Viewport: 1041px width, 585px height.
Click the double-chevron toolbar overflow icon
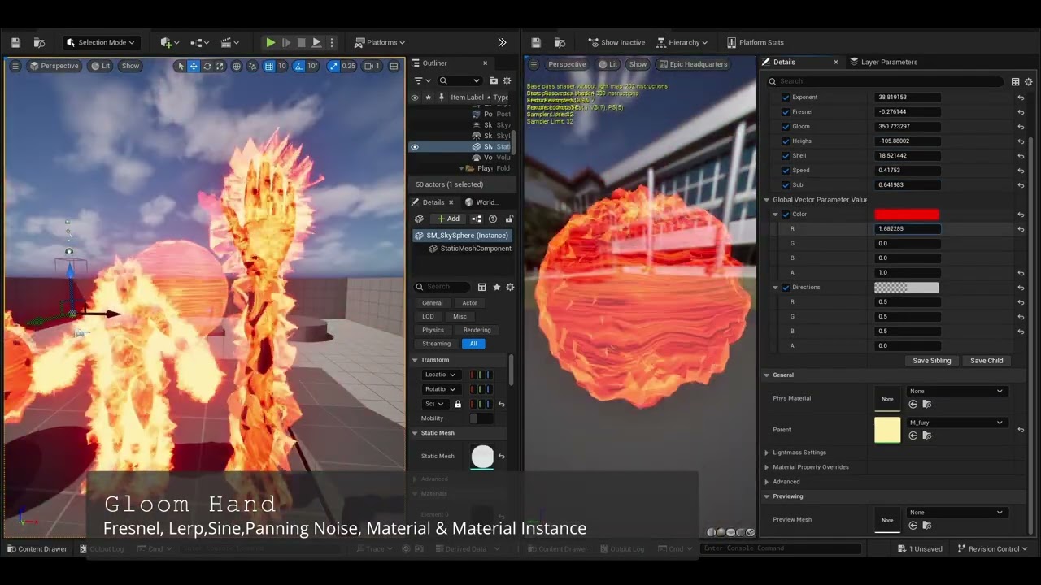point(502,42)
